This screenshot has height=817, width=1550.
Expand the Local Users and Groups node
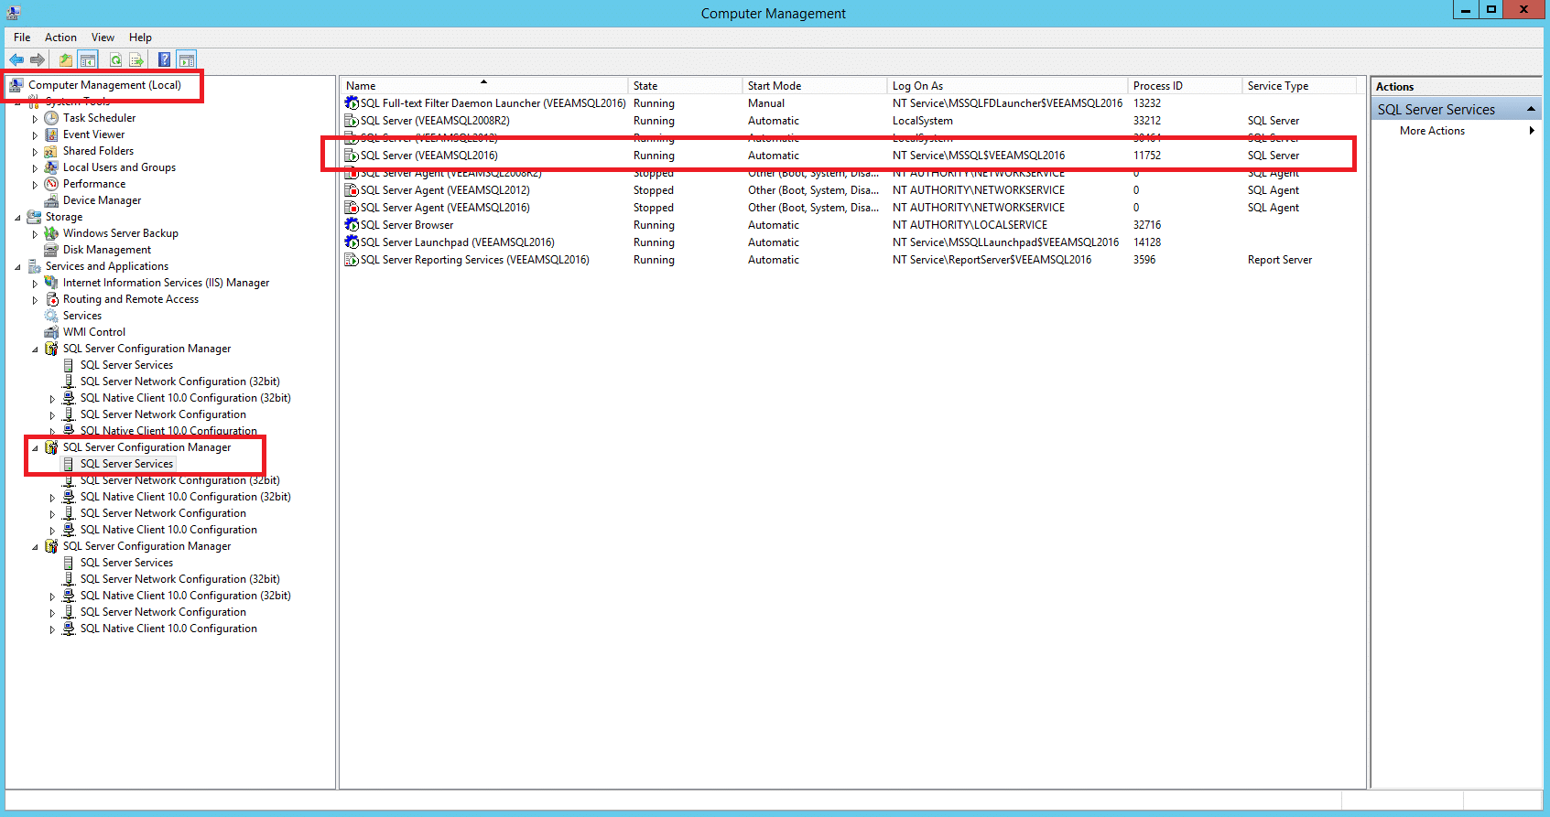(35, 168)
